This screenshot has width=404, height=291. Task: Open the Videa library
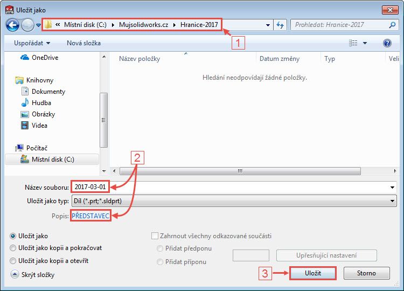[x=39, y=126]
